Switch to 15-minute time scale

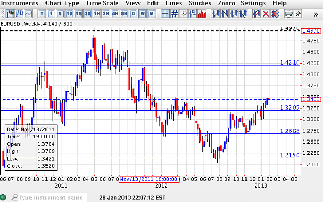[79, 14]
